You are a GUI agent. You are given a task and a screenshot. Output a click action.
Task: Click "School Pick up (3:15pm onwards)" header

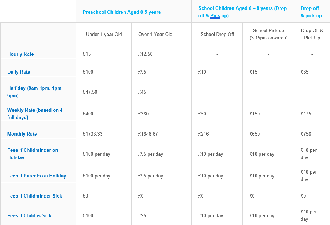(268, 34)
